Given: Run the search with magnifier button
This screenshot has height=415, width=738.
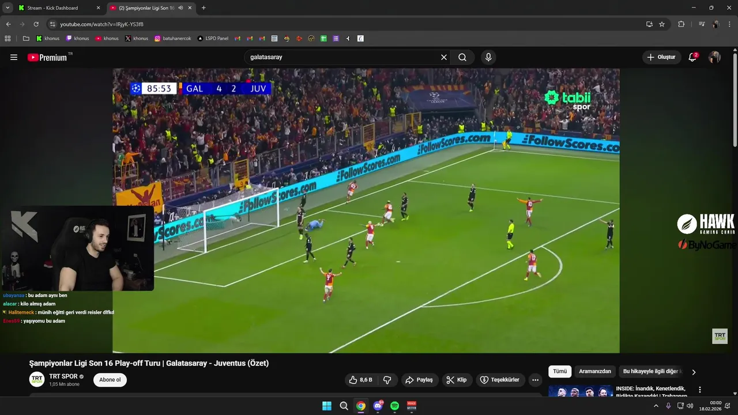Looking at the screenshot, I should tap(462, 57).
